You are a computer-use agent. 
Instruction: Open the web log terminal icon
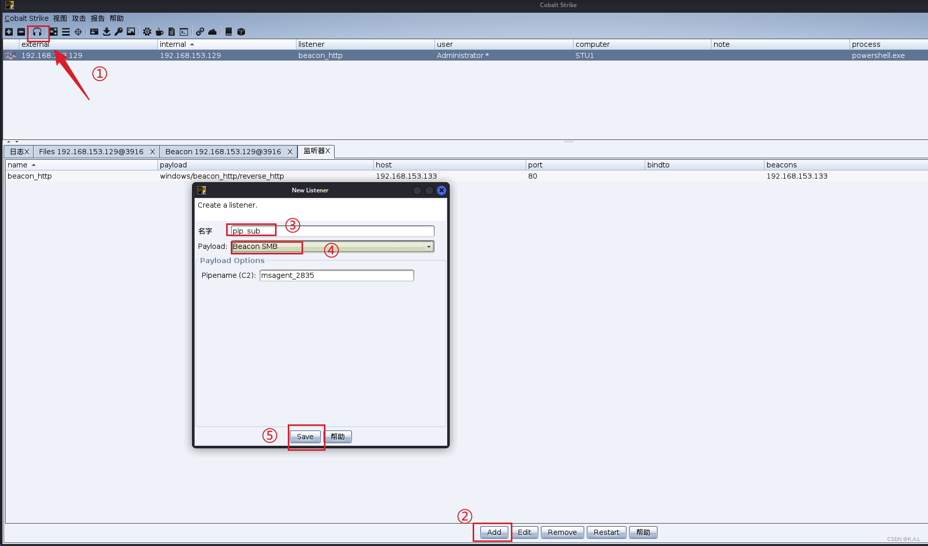(x=184, y=32)
